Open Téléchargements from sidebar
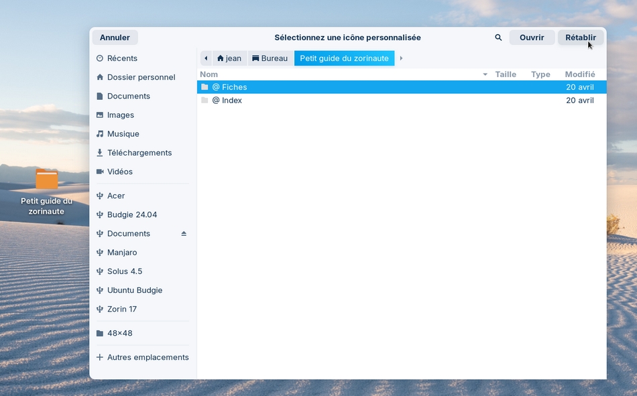 (139, 153)
